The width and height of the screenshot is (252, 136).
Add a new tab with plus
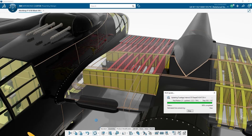click(x=44, y=10)
